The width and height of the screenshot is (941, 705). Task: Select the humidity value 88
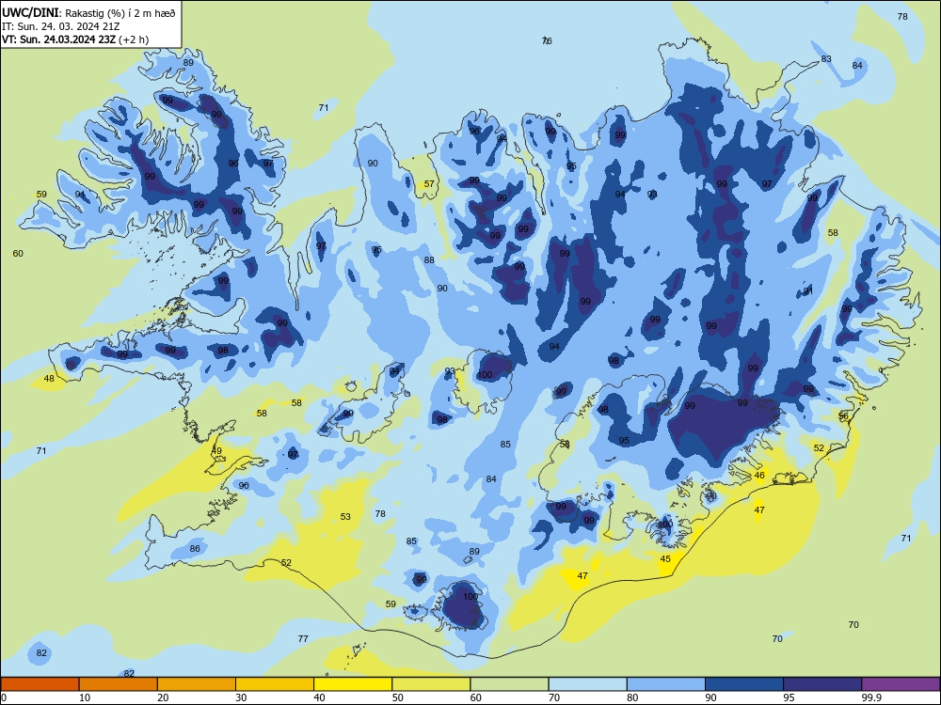[429, 260]
